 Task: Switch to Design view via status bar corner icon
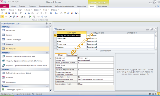158,94
